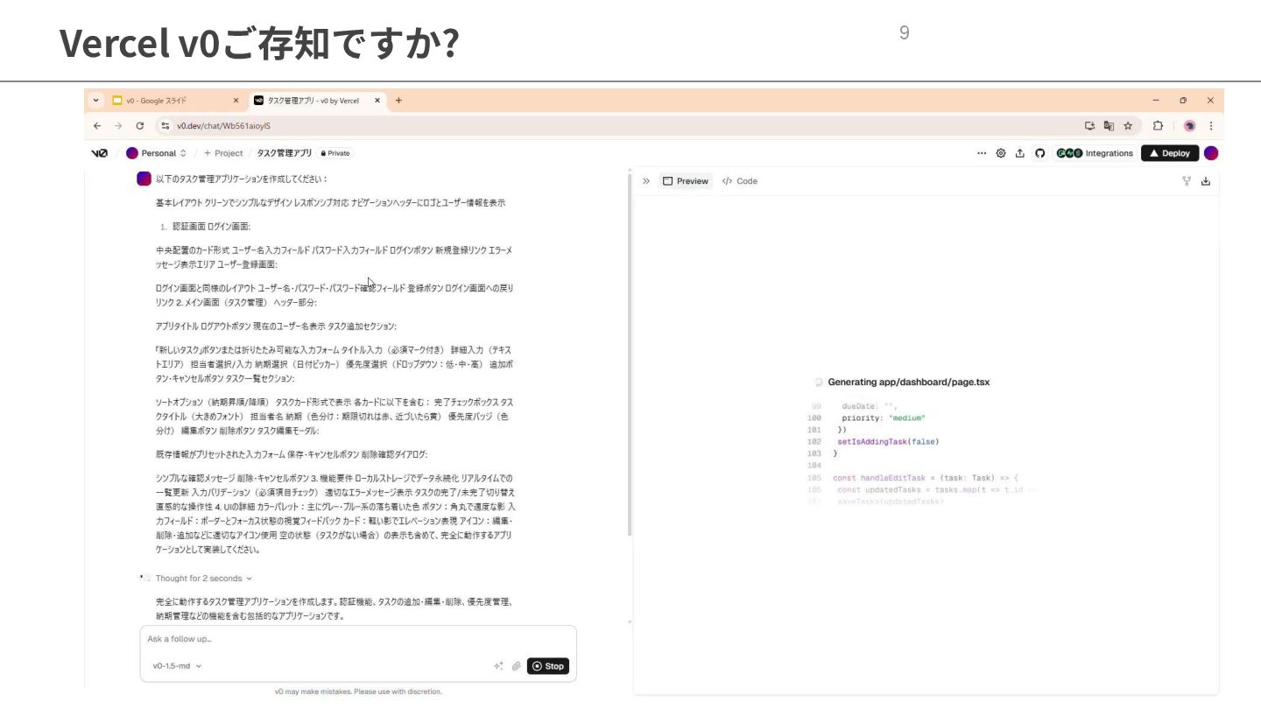The width and height of the screenshot is (1261, 709).
Task: Close the 'タスク管理アプリ - v0 by Vercel' tab
Action: 377,101
